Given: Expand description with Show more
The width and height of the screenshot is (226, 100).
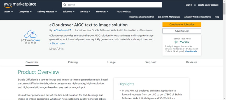Looking at the screenshot, I should point(57,43).
